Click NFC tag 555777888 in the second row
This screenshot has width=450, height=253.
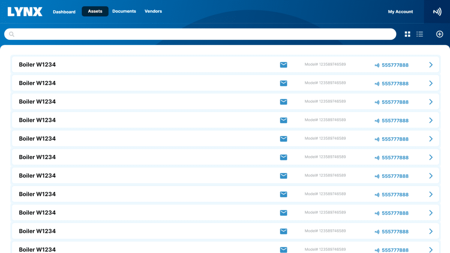(394, 84)
